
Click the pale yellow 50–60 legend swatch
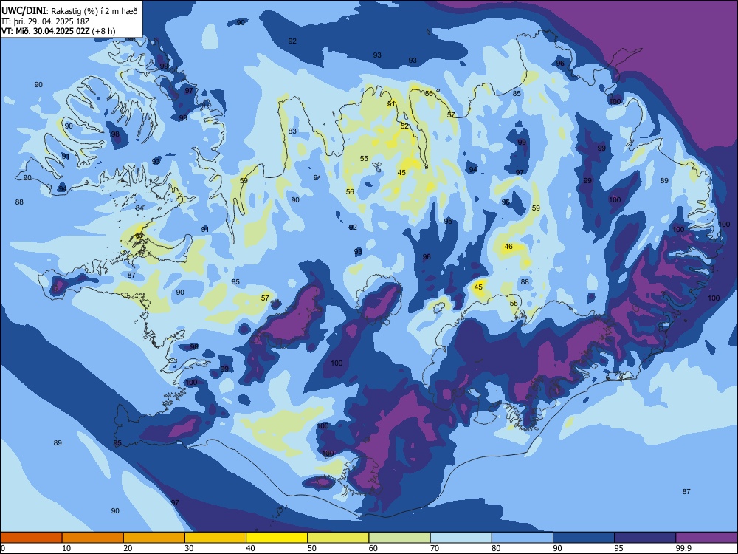[339, 538]
